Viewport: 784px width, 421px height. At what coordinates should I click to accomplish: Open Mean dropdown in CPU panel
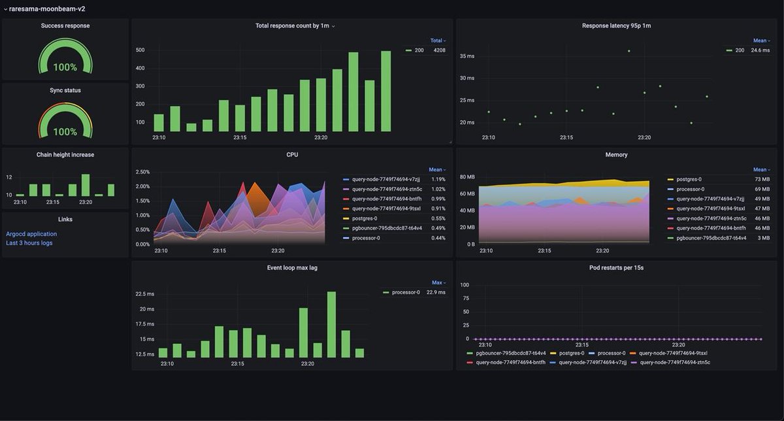tap(436, 169)
